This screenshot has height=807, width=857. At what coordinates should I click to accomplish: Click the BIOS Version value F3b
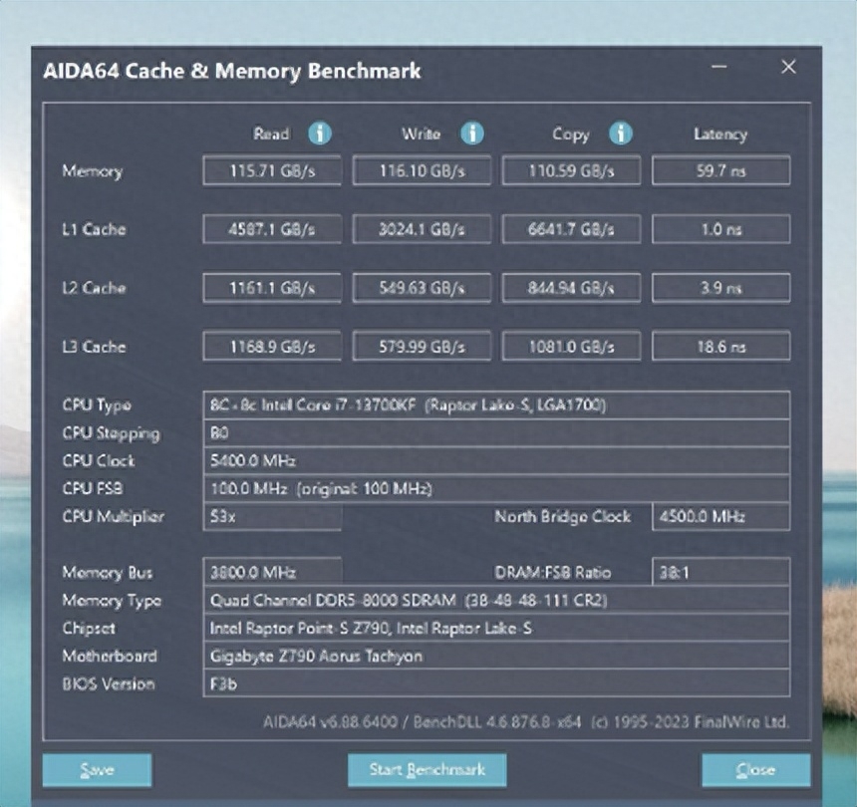(496, 684)
